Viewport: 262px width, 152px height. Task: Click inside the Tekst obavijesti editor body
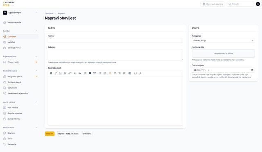115,101
